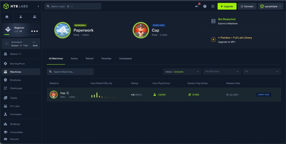The image size is (286, 144).
Task: Open Universities page
Action: coord(21,132)
